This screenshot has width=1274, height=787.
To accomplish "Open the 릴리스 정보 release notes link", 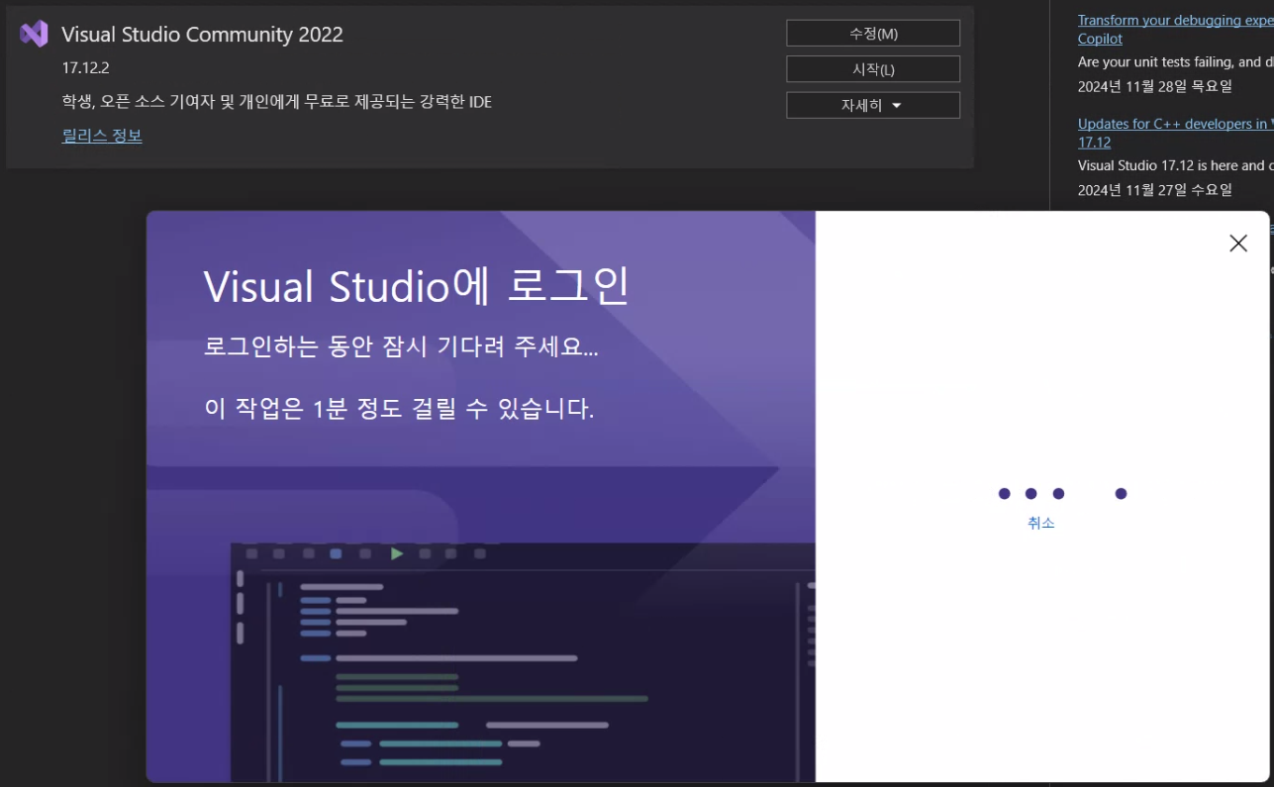I will pos(102,136).
